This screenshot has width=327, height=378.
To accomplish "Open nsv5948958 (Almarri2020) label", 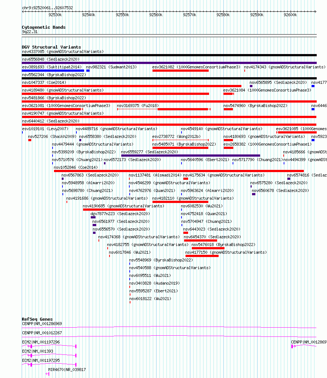I will pyautogui.click(x=89, y=183).
